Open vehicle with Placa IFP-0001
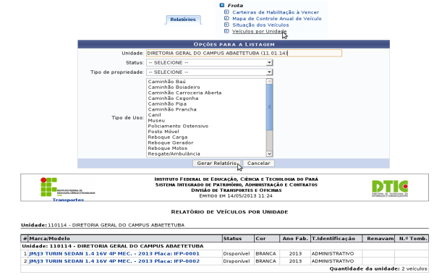442x280 pixels. click(114, 253)
